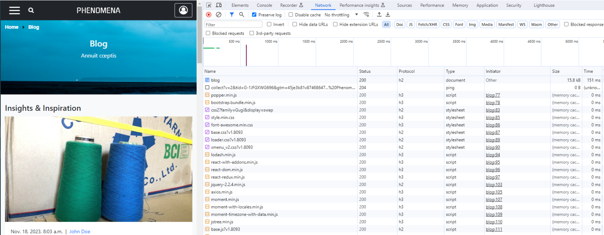This screenshot has width=604, height=235.
Task: Open the John Doe author link
Action: 80,232
